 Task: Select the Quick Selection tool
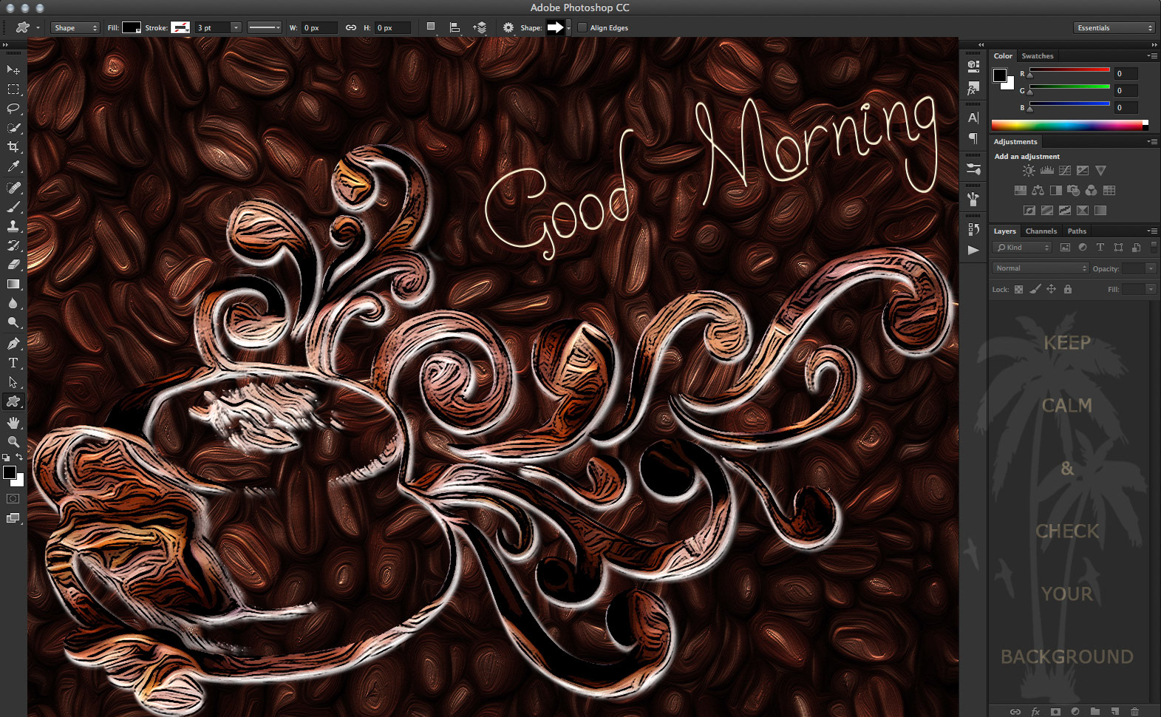click(13, 128)
